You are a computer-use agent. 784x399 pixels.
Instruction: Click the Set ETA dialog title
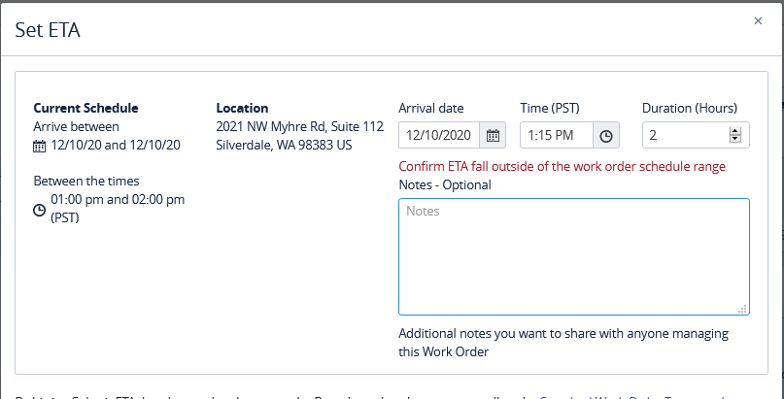point(48,30)
